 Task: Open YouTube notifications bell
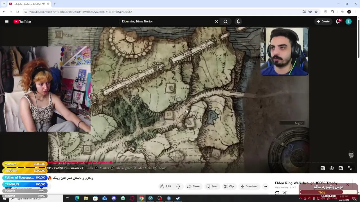(338, 22)
